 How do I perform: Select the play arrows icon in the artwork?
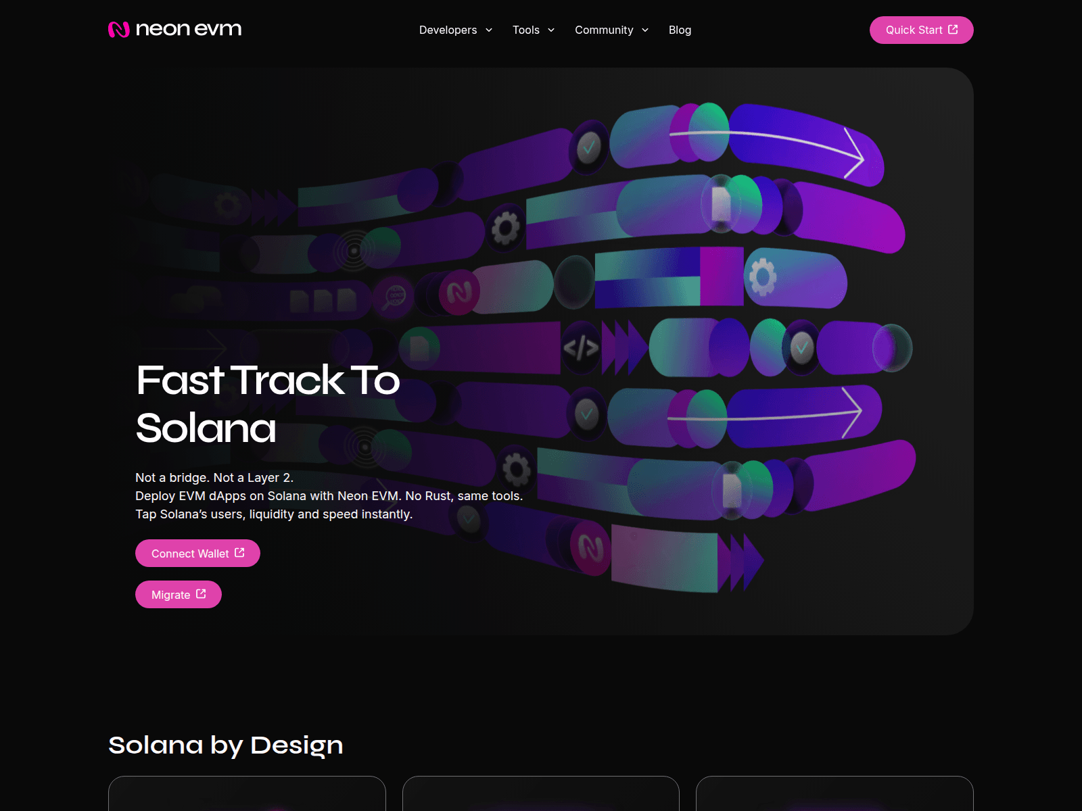622,348
